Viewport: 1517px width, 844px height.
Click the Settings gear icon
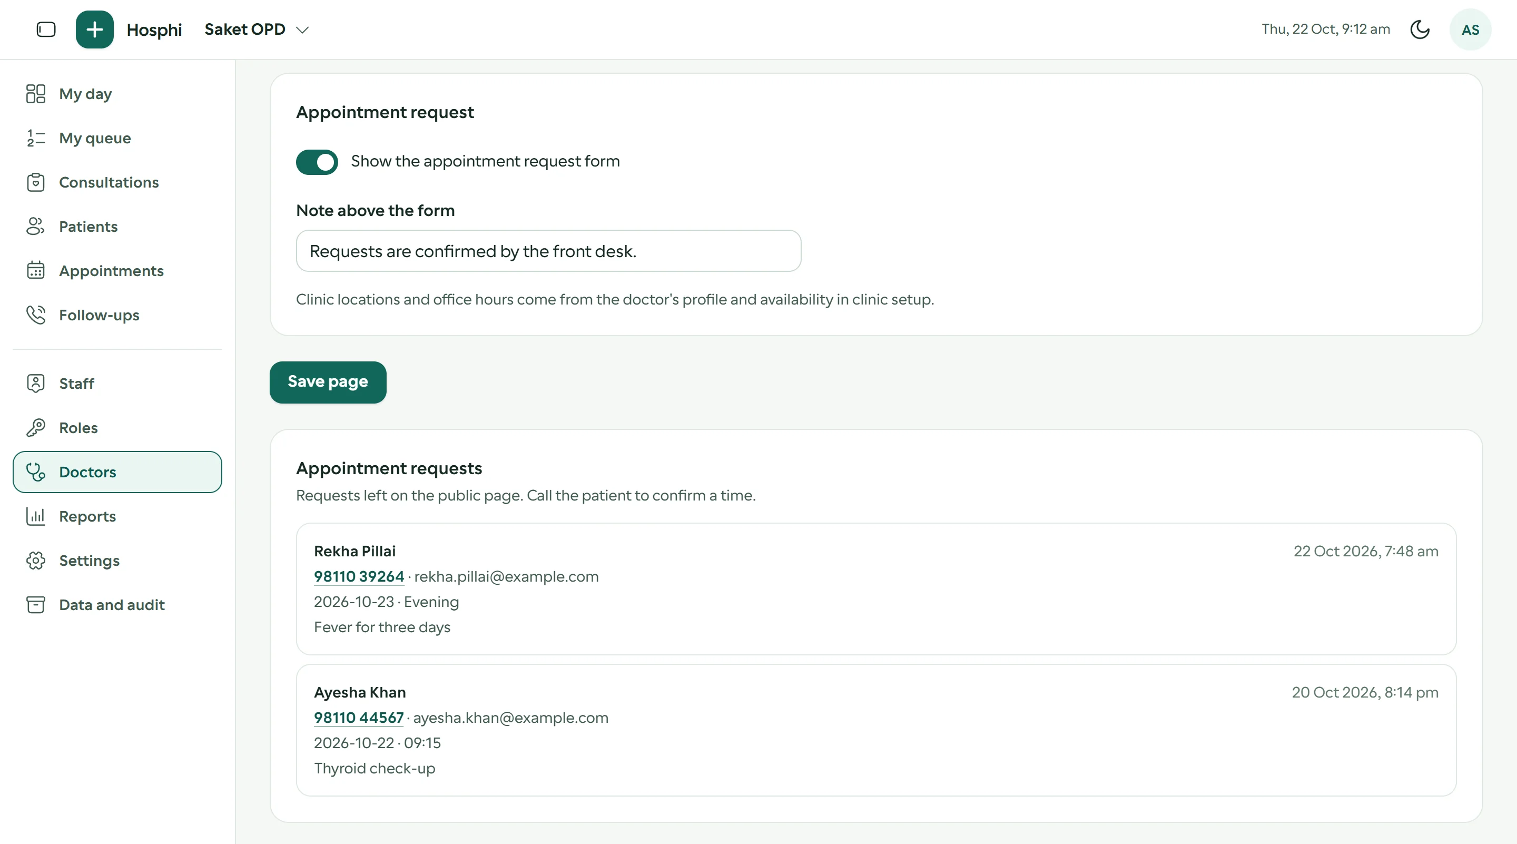pos(36,560)
